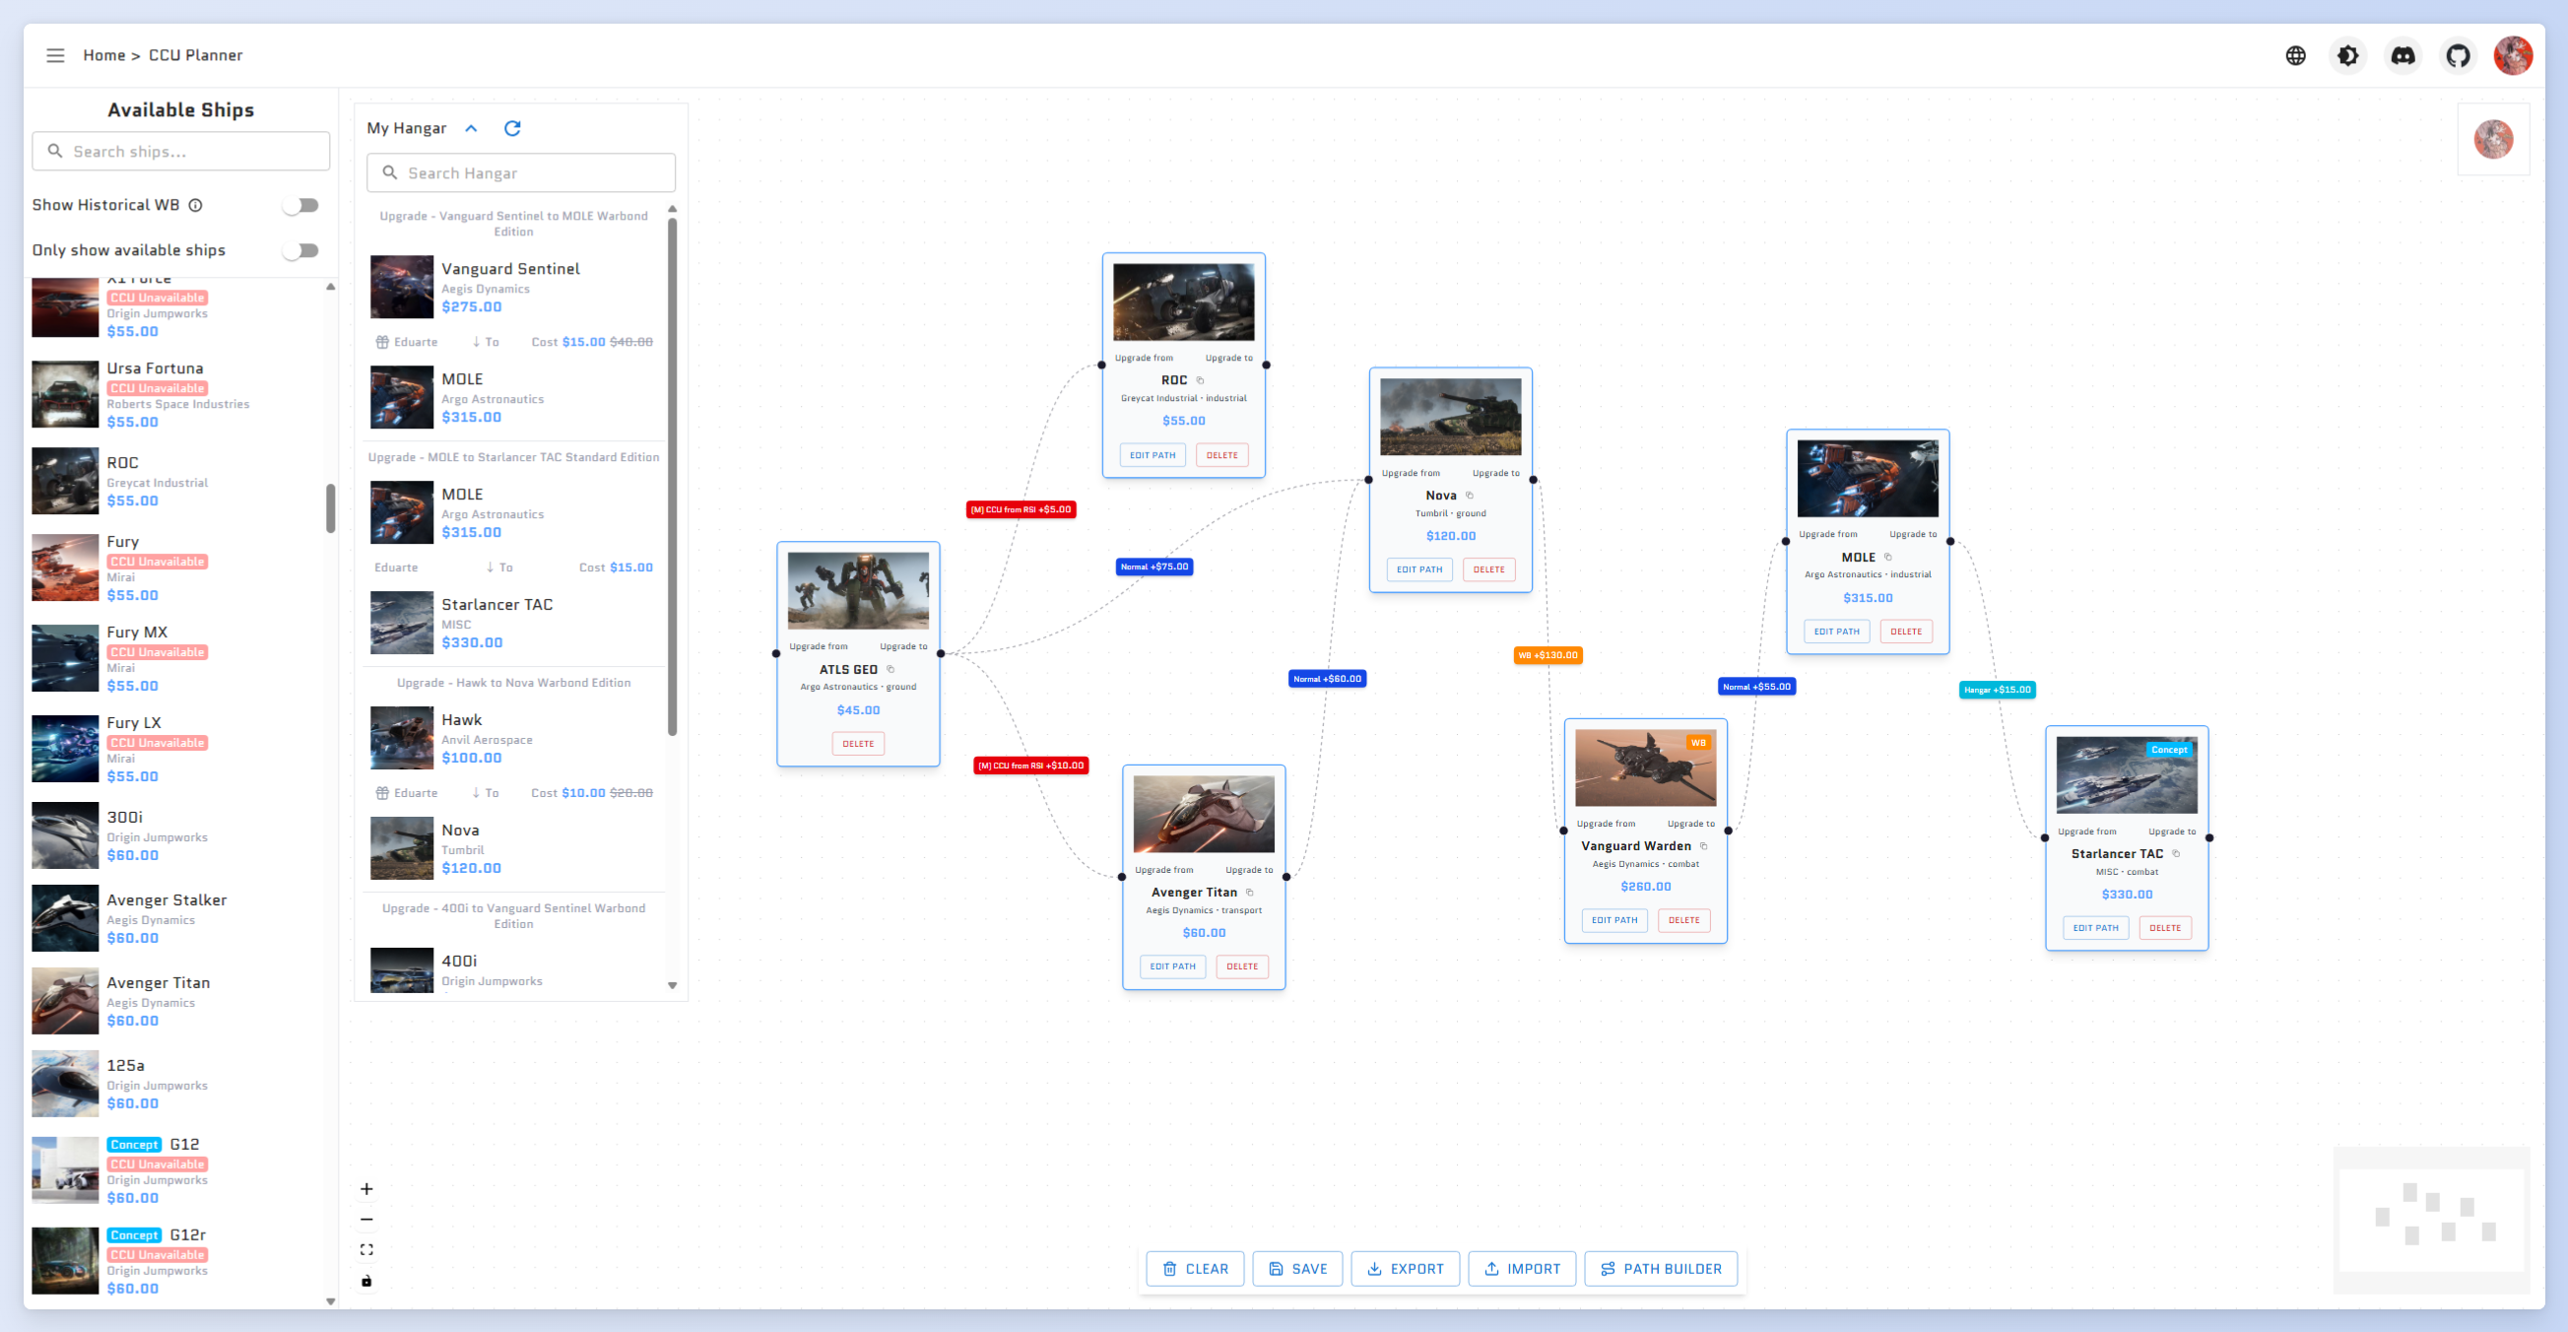The image size is (2568, 1332).
Task: Delete the ATLS GEO node
Action: point(857,743)
